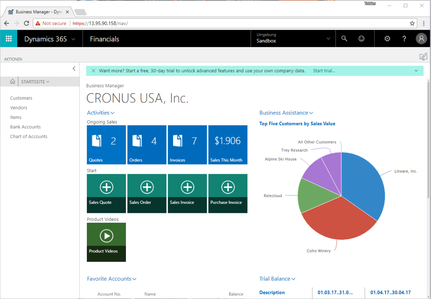
Task: Click the Account No. column header
Action: coord(109,294)
